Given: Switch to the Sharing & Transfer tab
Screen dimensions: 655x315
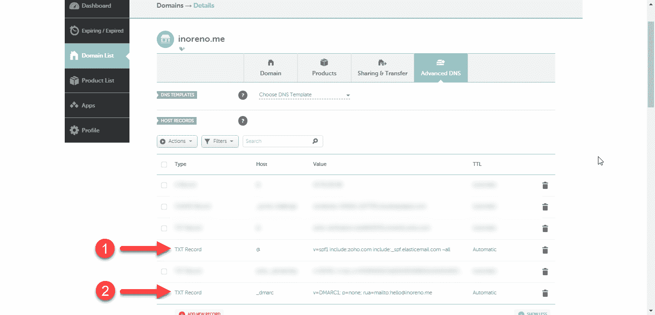Looking at the screenshot, I should point(382,68).
